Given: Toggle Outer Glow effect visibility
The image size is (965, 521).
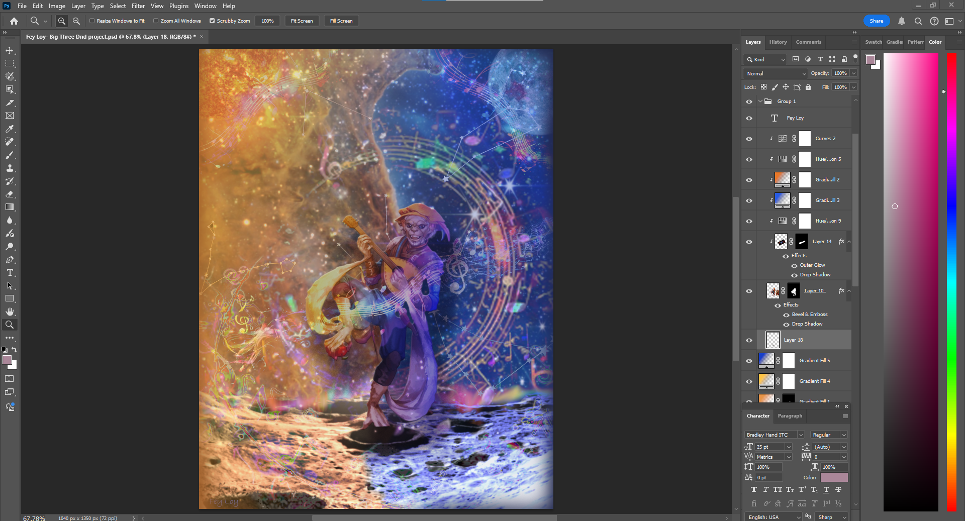Looking at the screenshot, I should [794, 266].
